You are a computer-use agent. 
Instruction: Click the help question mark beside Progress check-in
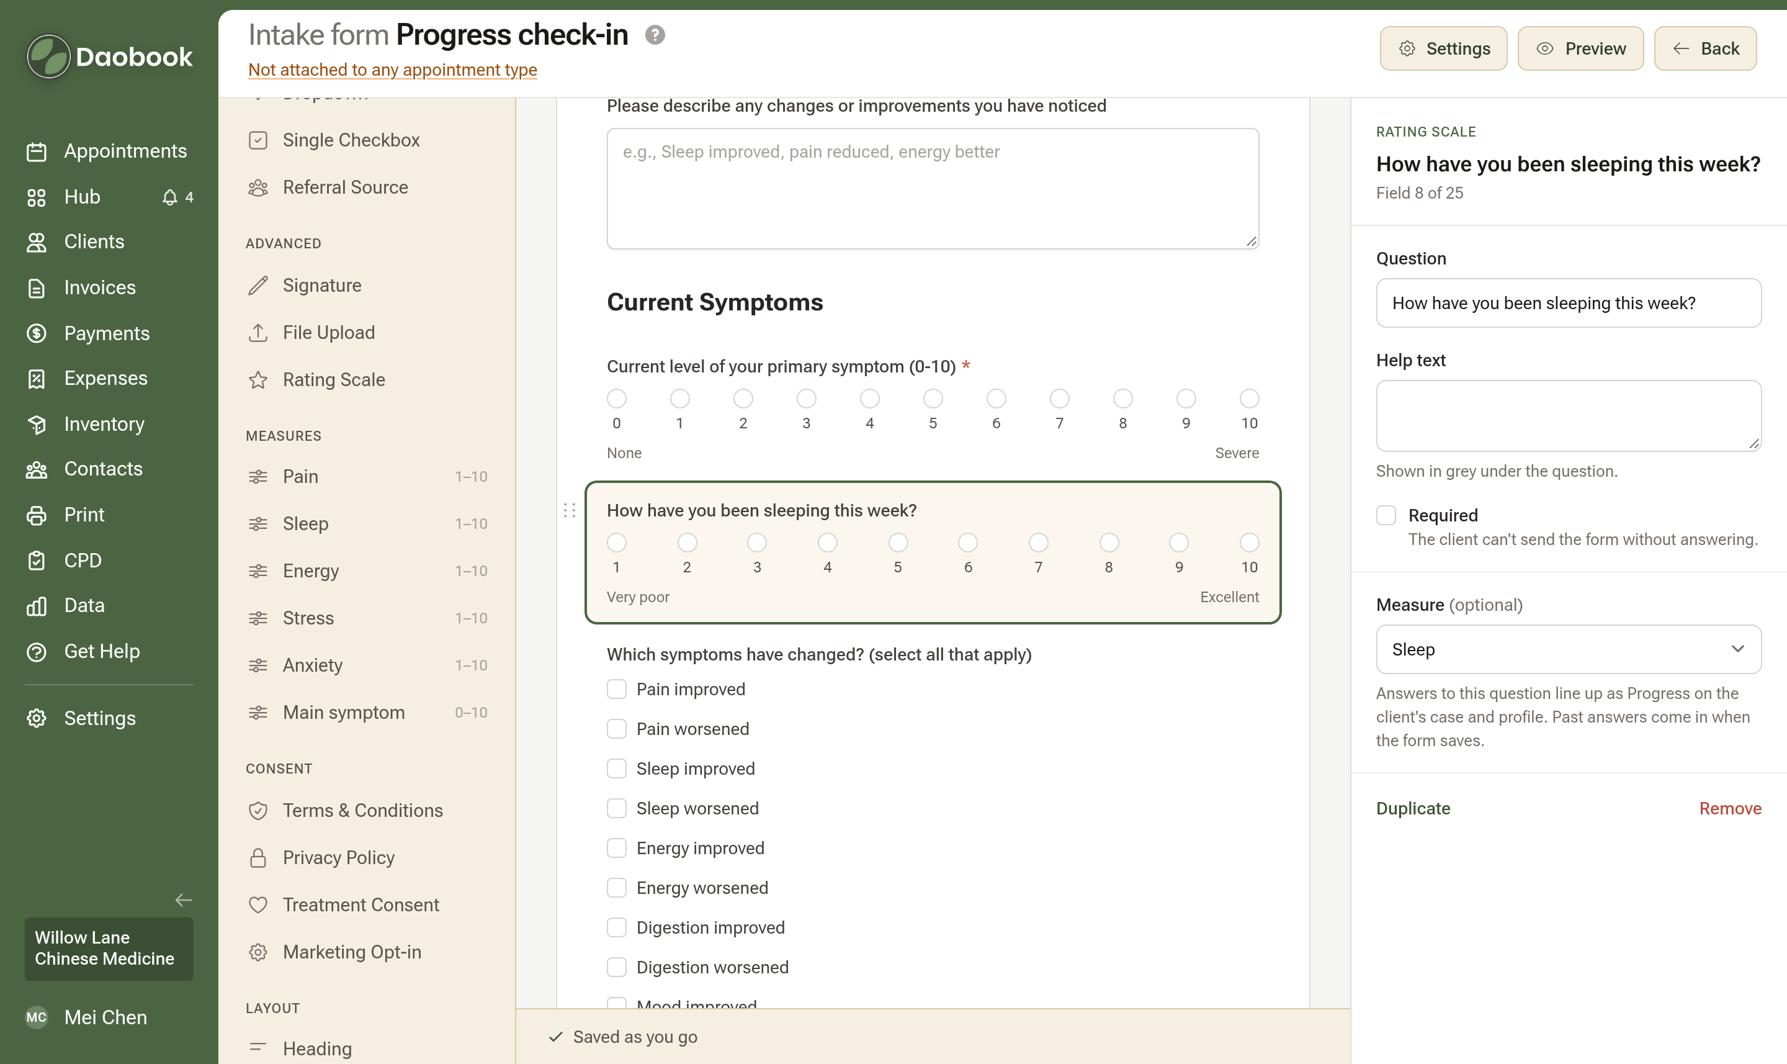point(655,35)
